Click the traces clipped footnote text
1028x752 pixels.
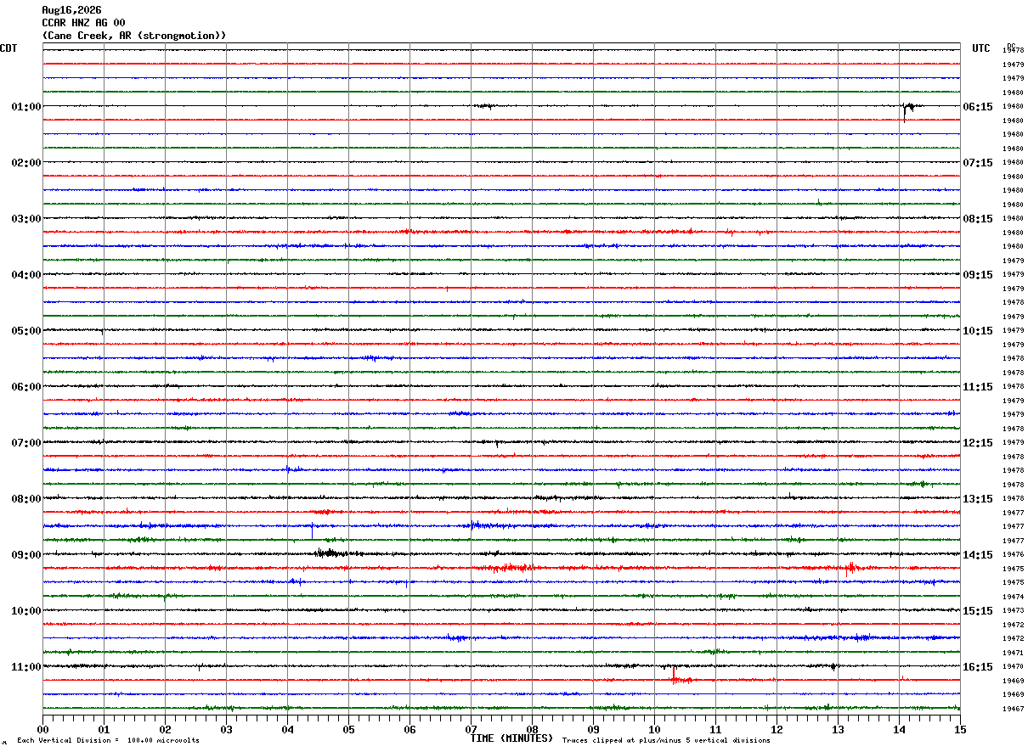(666, 741)
